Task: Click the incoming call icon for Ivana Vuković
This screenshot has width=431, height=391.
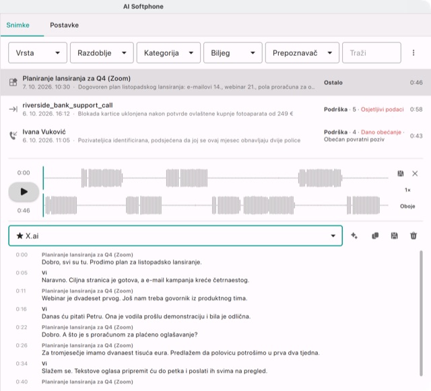Action: point(13,136)
